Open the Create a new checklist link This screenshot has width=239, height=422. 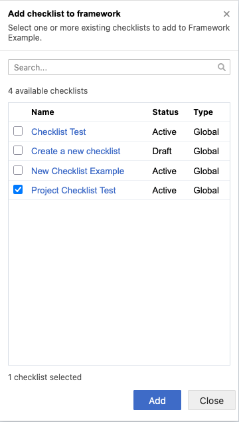tap(76, 151)
